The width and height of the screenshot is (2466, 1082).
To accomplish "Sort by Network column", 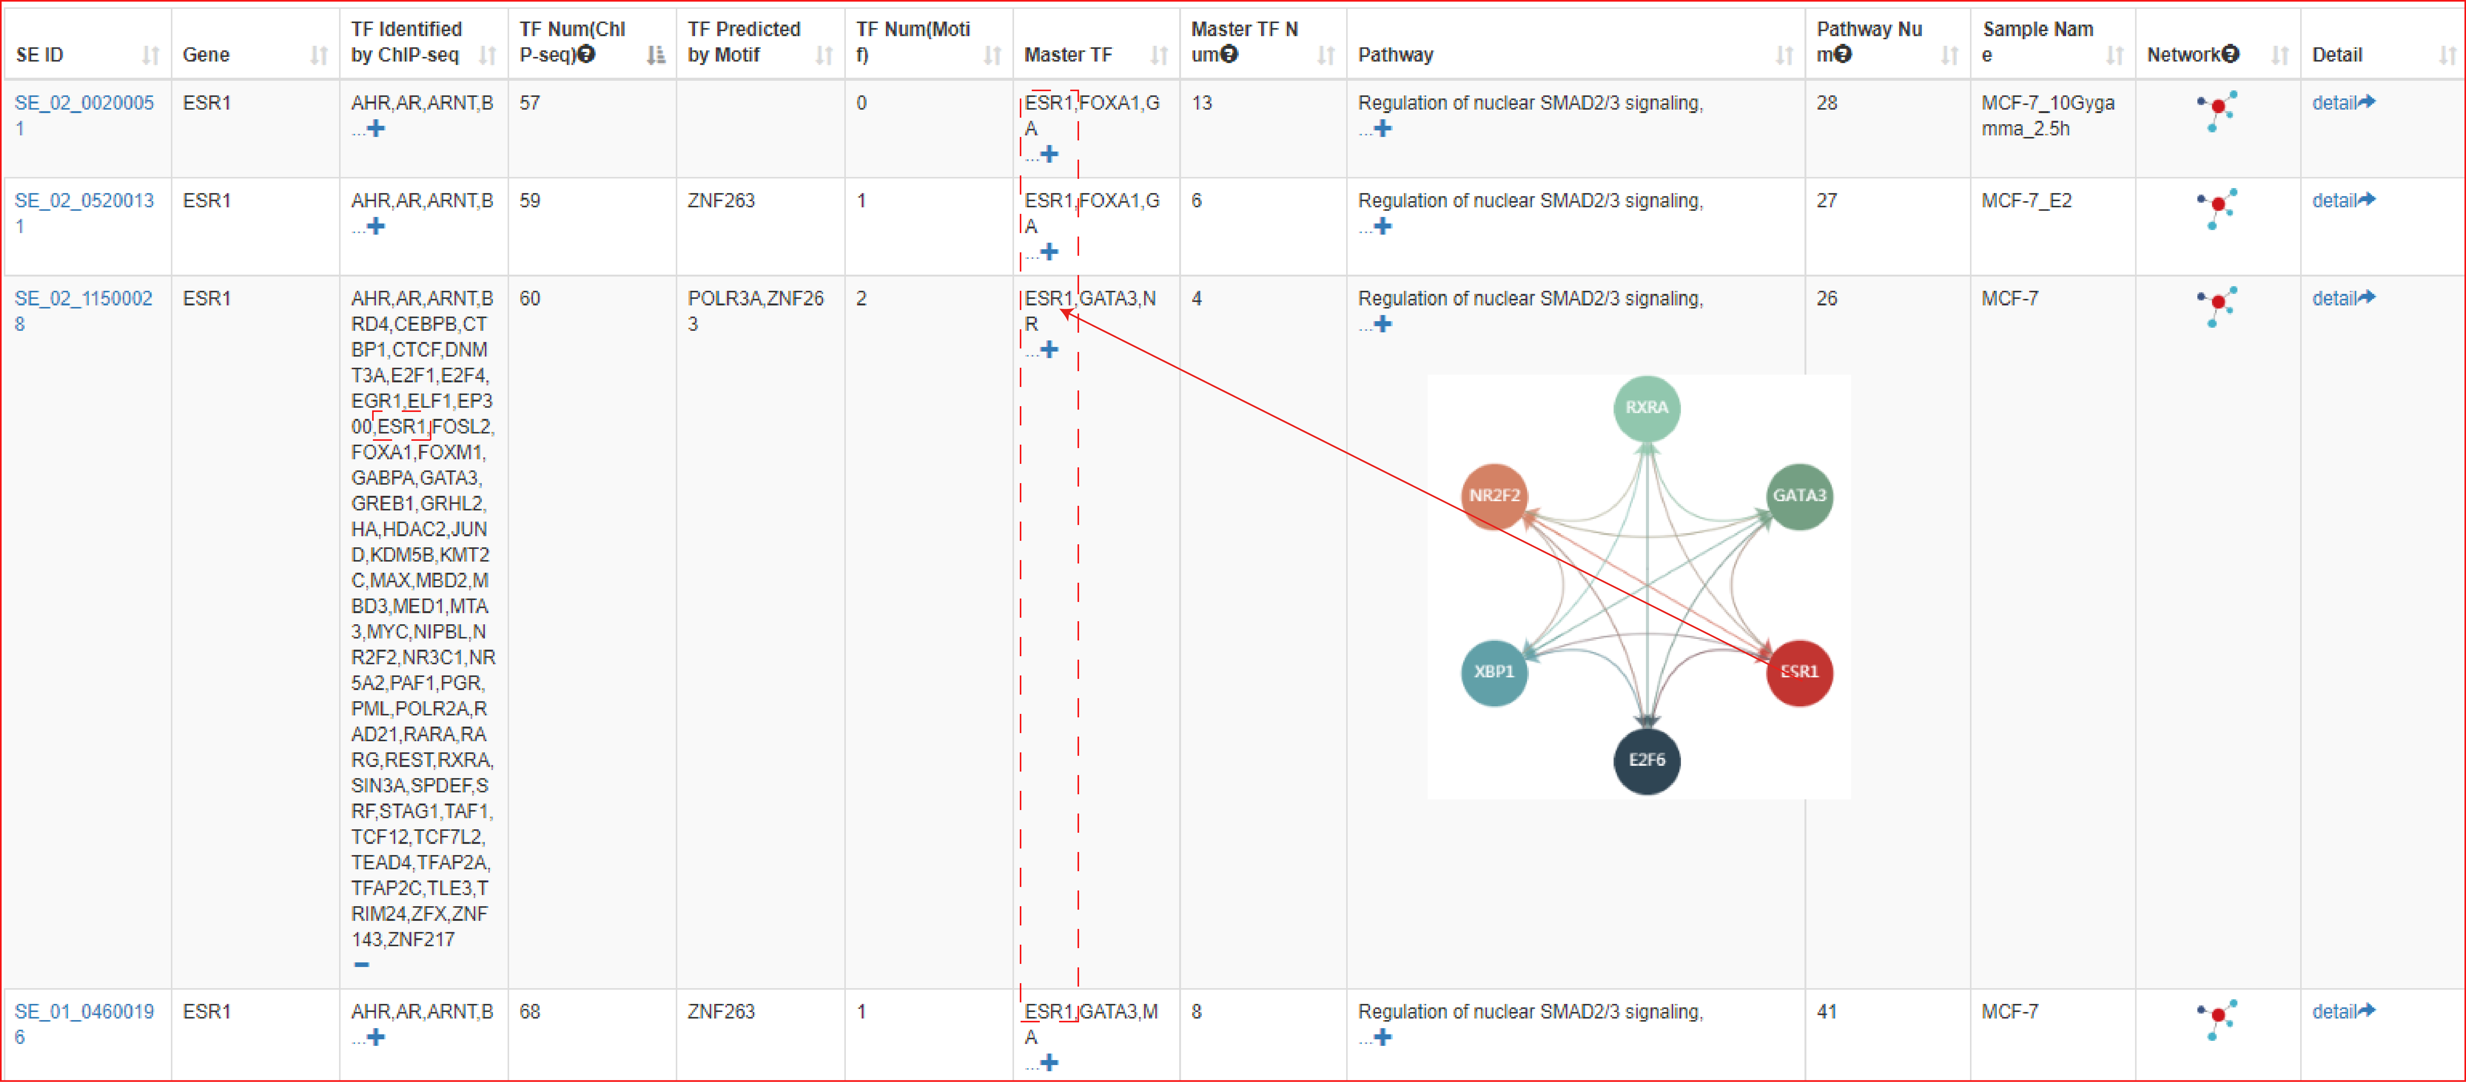I will pyautogui.click(x=2280, y=55).
